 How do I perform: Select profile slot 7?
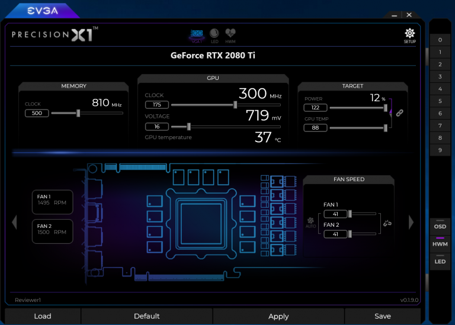click(x=440, y=126)
